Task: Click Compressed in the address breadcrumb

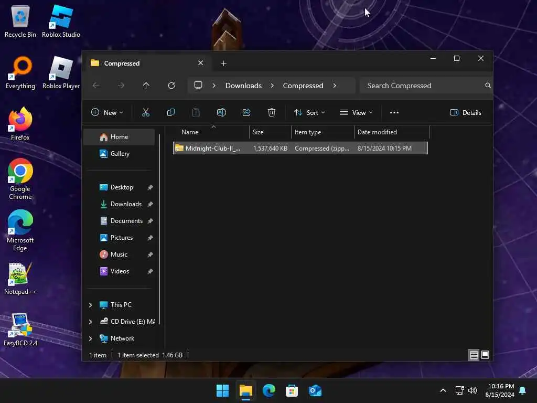Action: 303,86
